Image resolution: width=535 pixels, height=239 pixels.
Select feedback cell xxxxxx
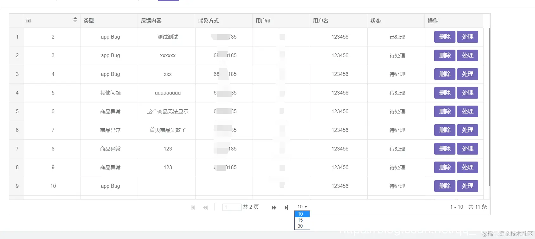[167, 56]
